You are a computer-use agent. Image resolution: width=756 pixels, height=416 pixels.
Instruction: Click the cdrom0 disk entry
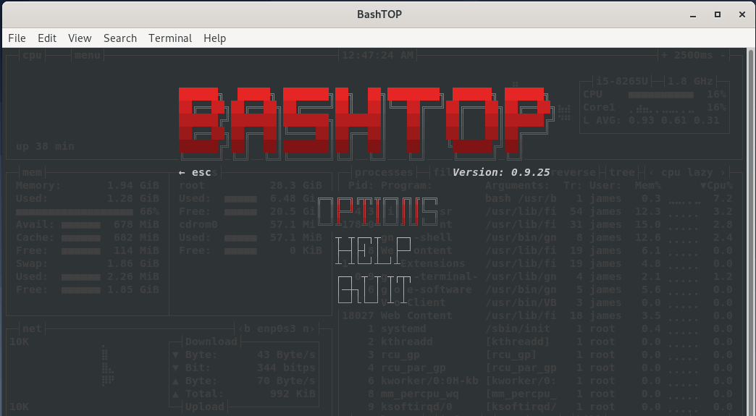pyautogui.click(x=251, y=224)
